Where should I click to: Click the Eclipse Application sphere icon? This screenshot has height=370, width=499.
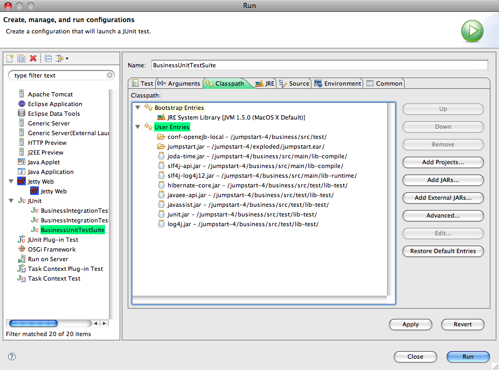tap(22, 104)
